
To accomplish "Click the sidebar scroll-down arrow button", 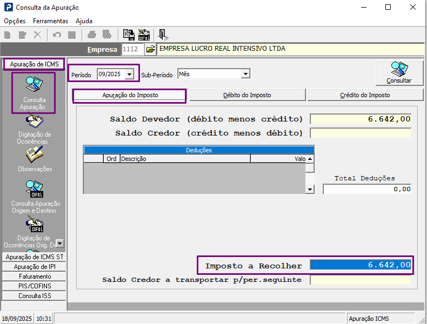I will 59,243.
